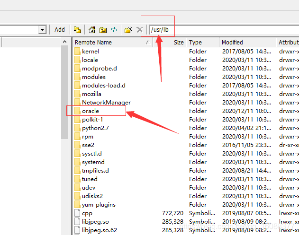Select the tuned folder name
The height and width of the screenshot is (235, 299).
tap(90, 179)
